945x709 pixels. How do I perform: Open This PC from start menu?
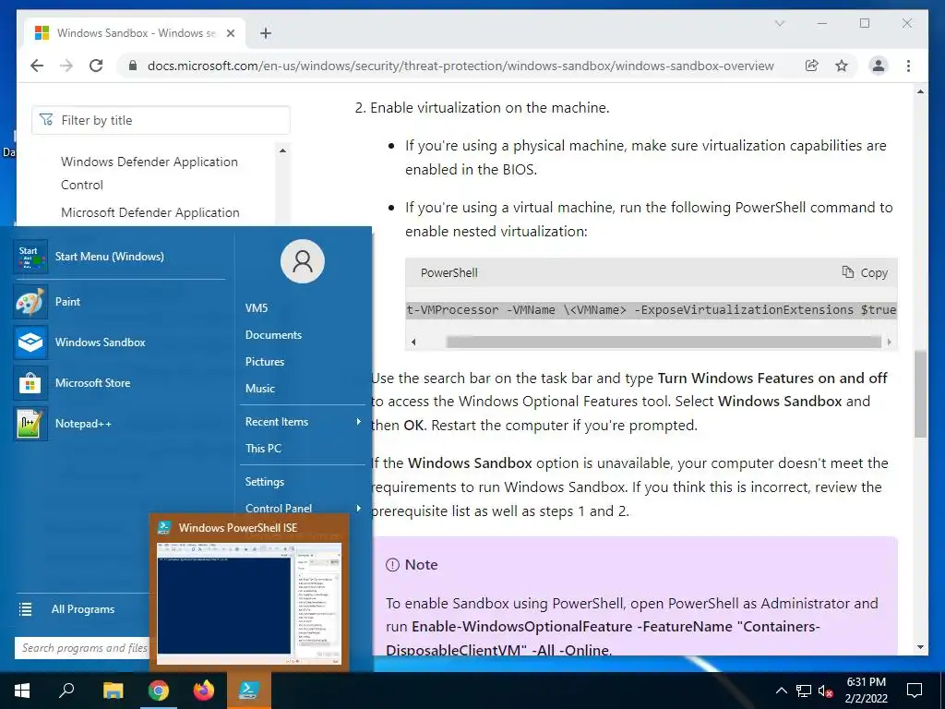tap(263, 448)
